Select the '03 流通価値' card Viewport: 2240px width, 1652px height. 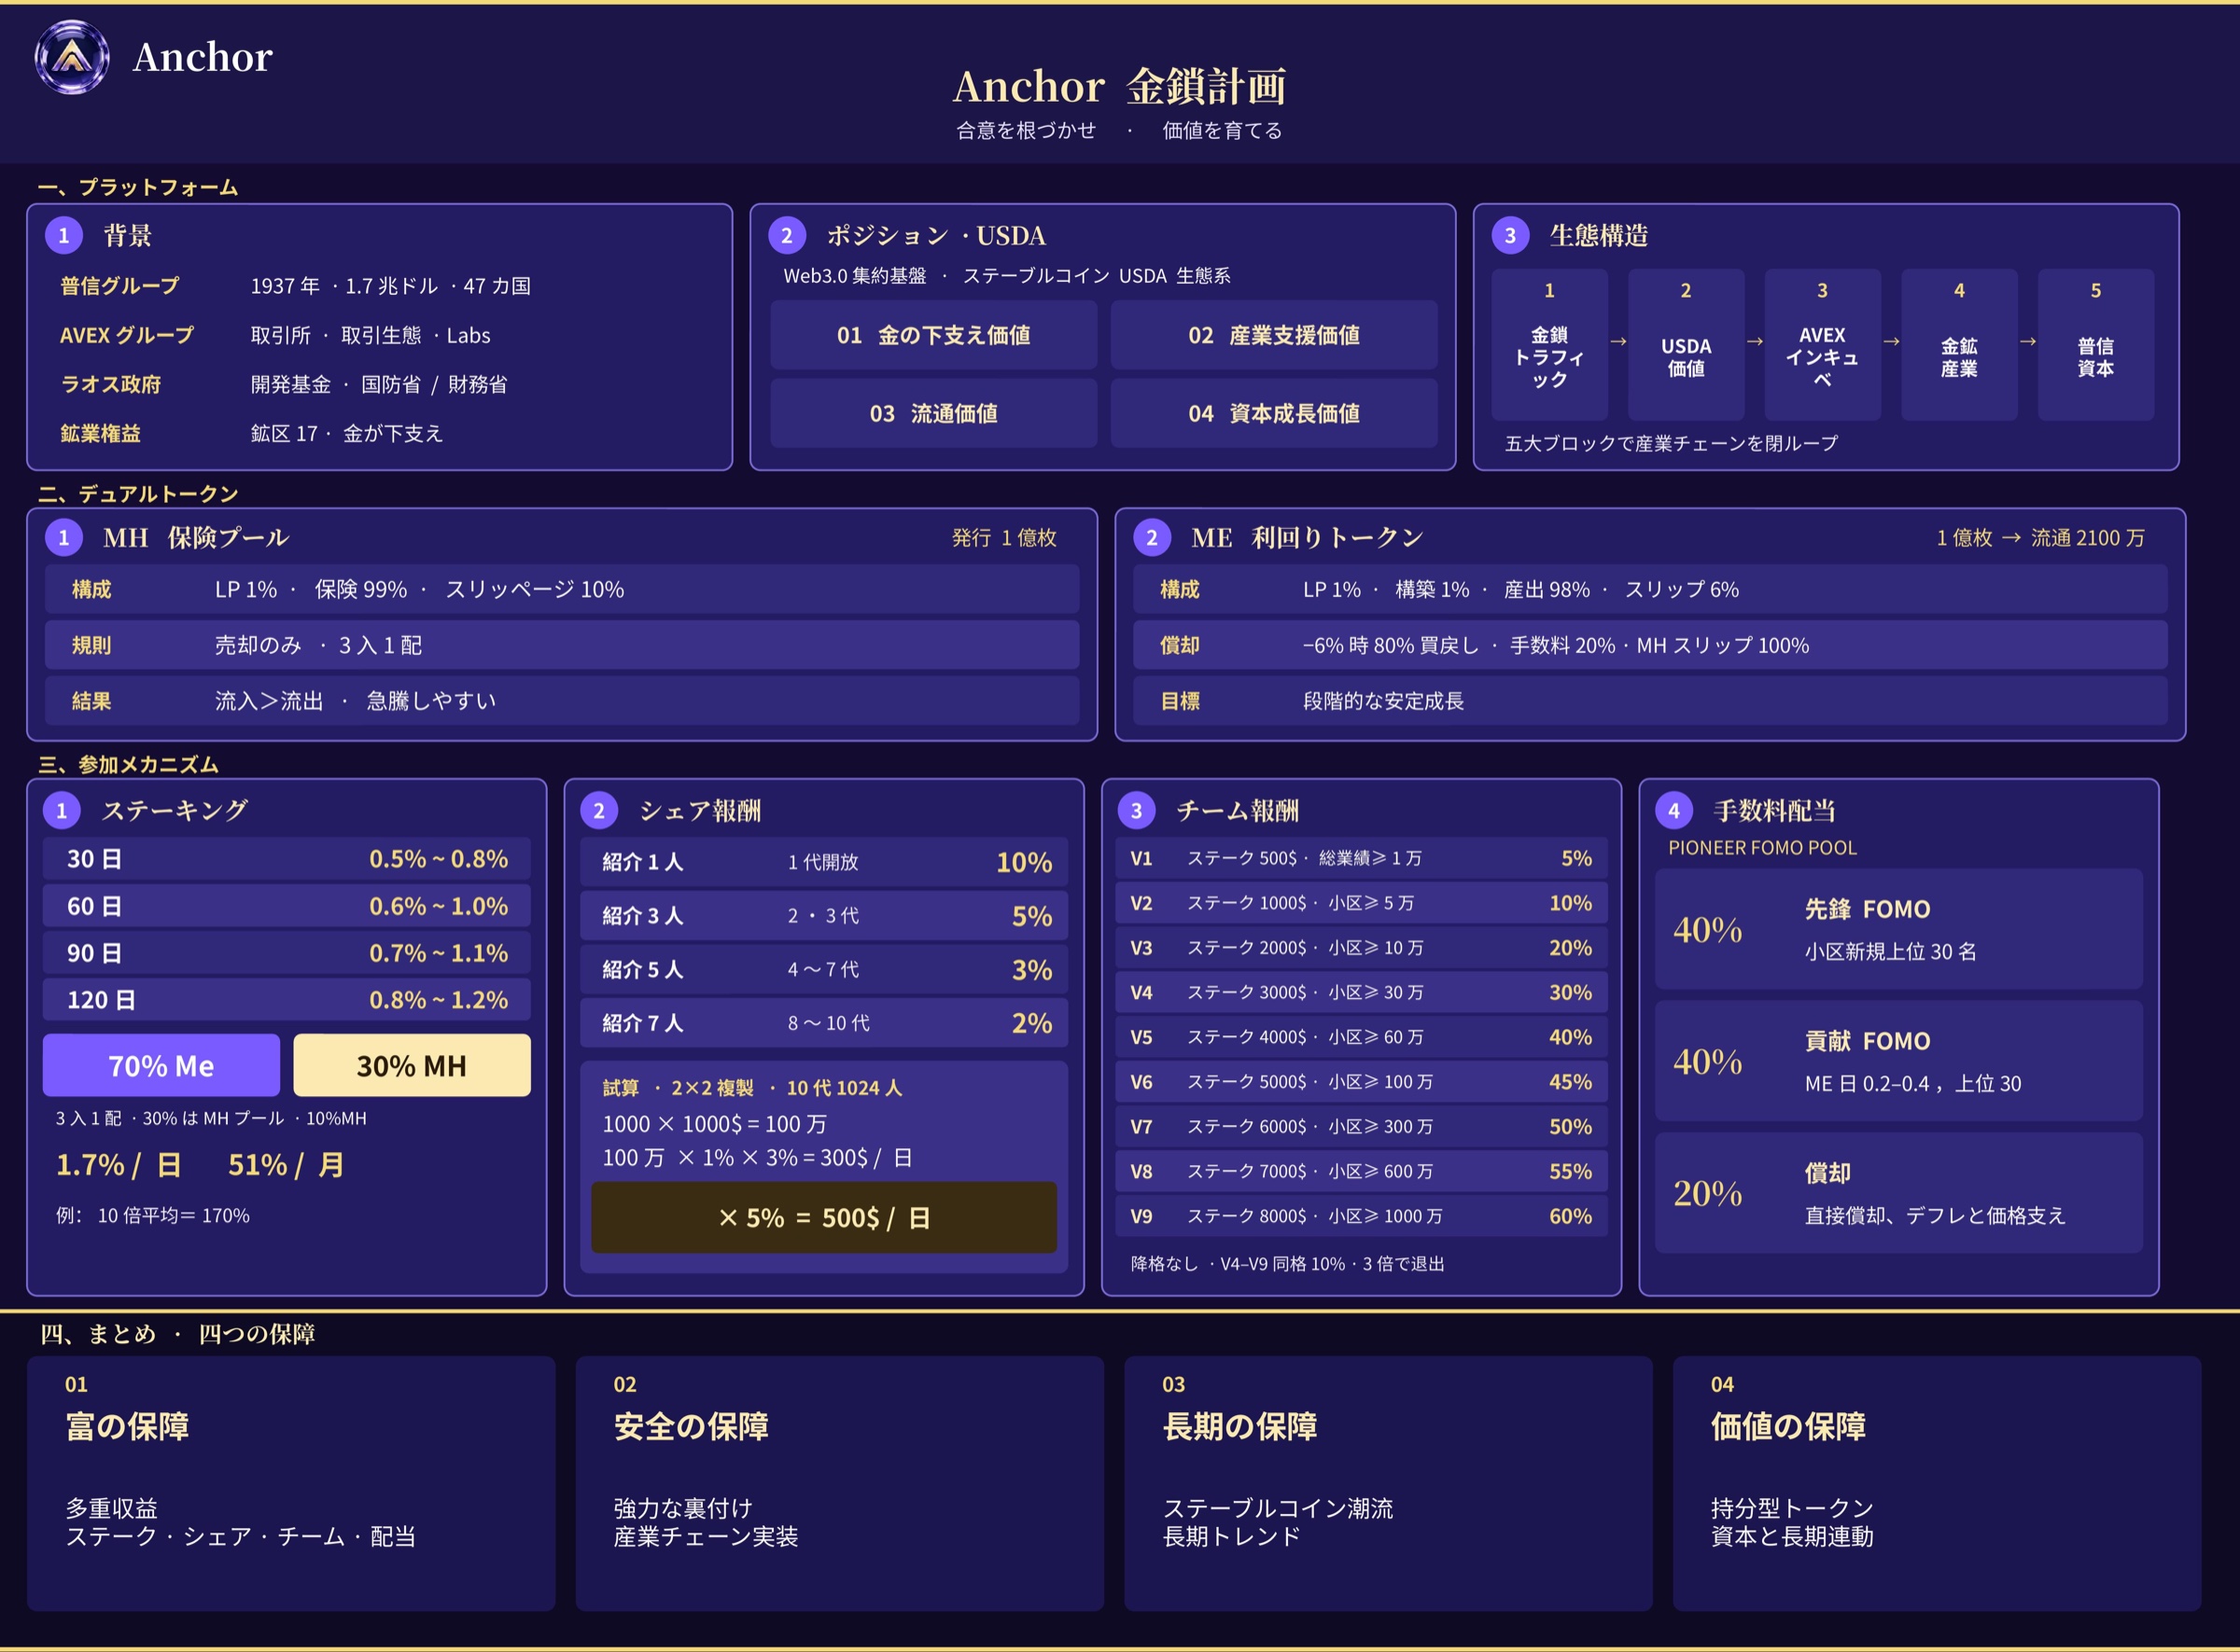click(933, 413)
